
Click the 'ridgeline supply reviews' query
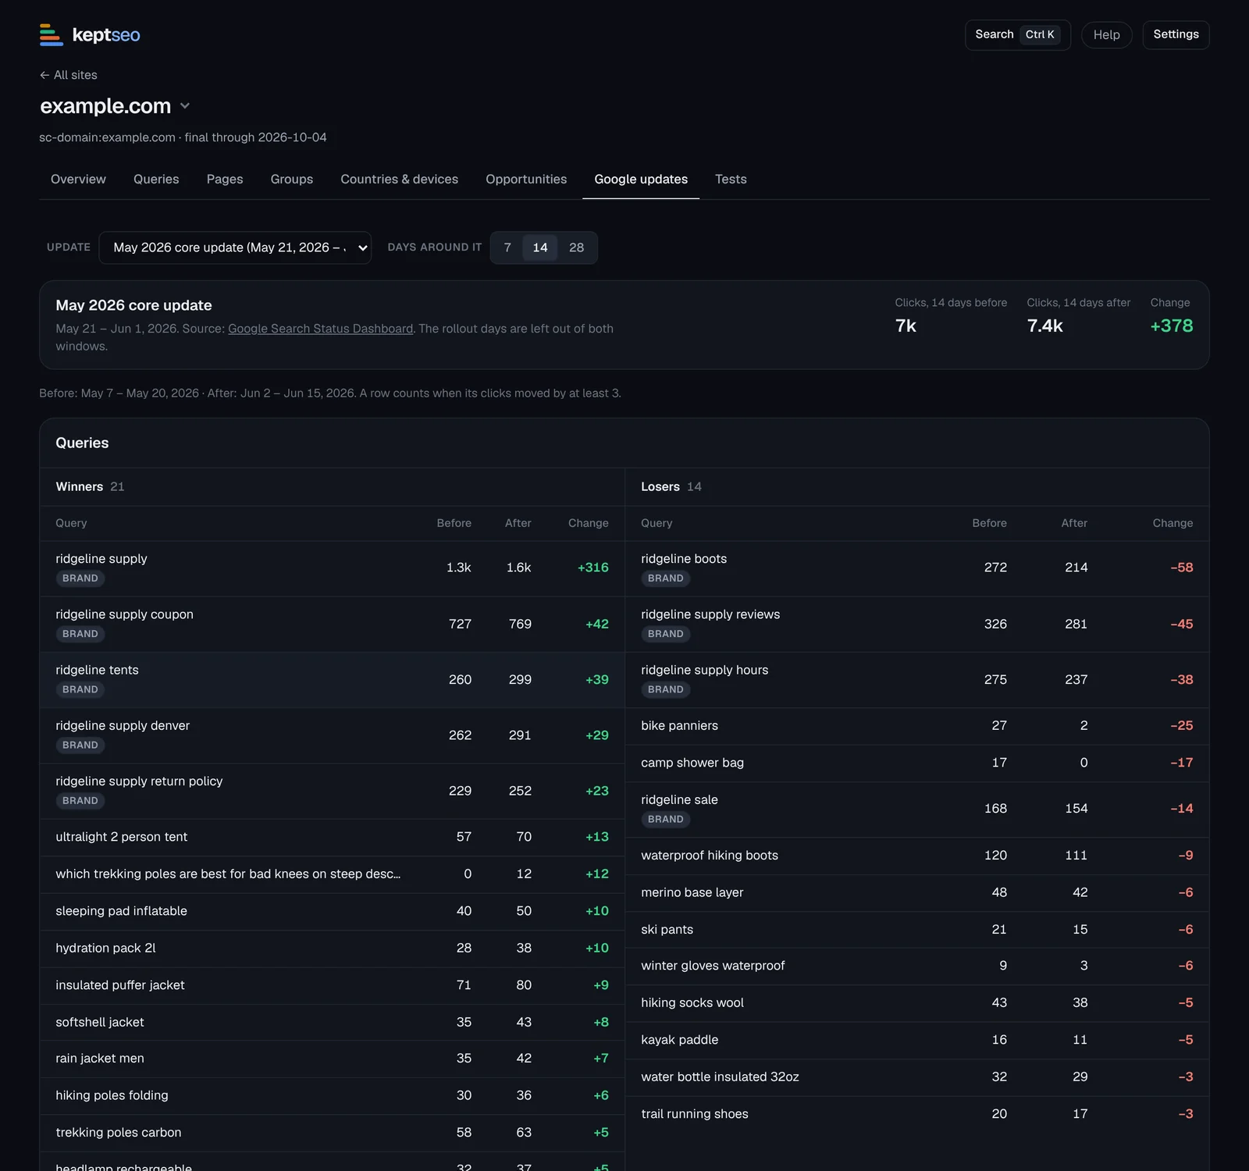tap(710, 614)
